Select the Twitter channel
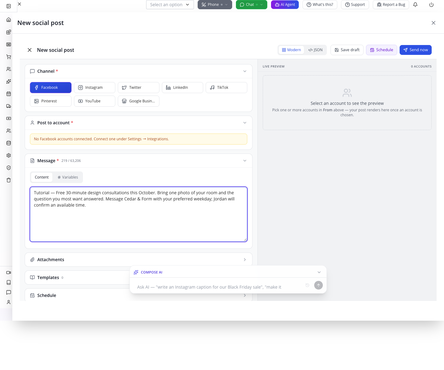The height and width of the screenshot is (370, 444). point(138,88)
